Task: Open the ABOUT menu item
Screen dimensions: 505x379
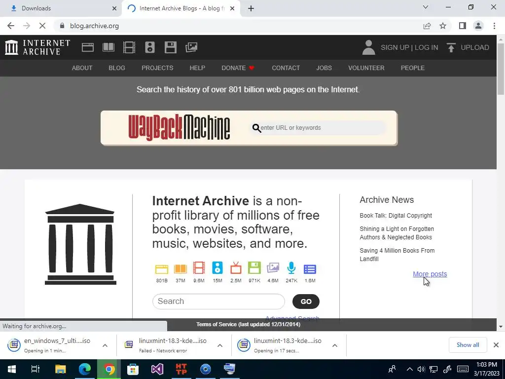Action: (82, 68)
